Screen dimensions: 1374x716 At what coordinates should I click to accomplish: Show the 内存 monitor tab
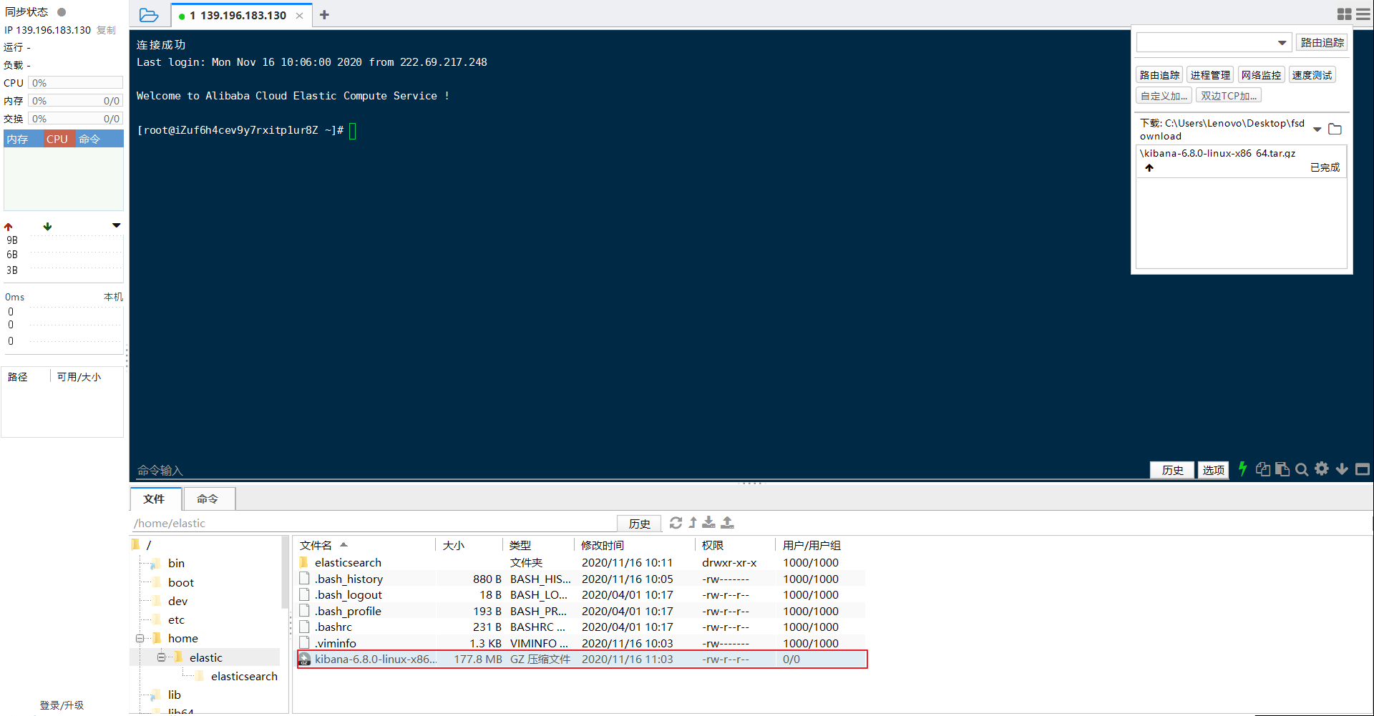point(24,139)
